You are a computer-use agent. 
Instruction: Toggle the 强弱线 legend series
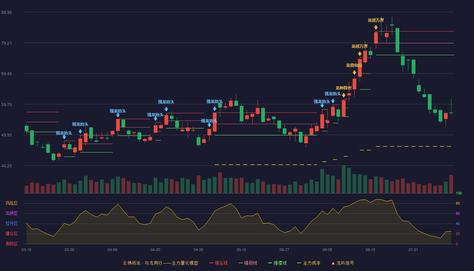point(248,263)
